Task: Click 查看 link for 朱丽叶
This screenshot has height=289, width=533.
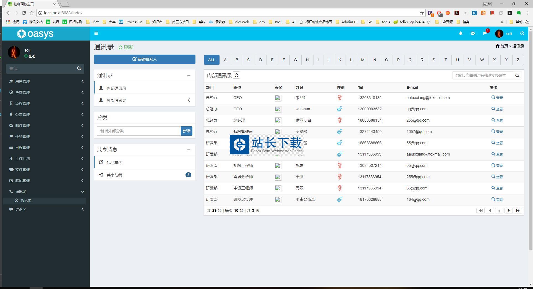Action: [497, 98]
